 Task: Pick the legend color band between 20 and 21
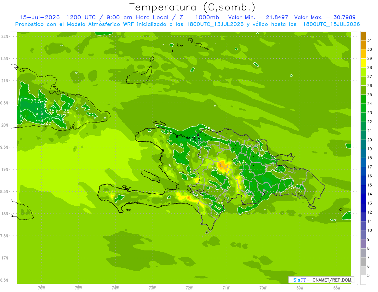click(363, 135)
